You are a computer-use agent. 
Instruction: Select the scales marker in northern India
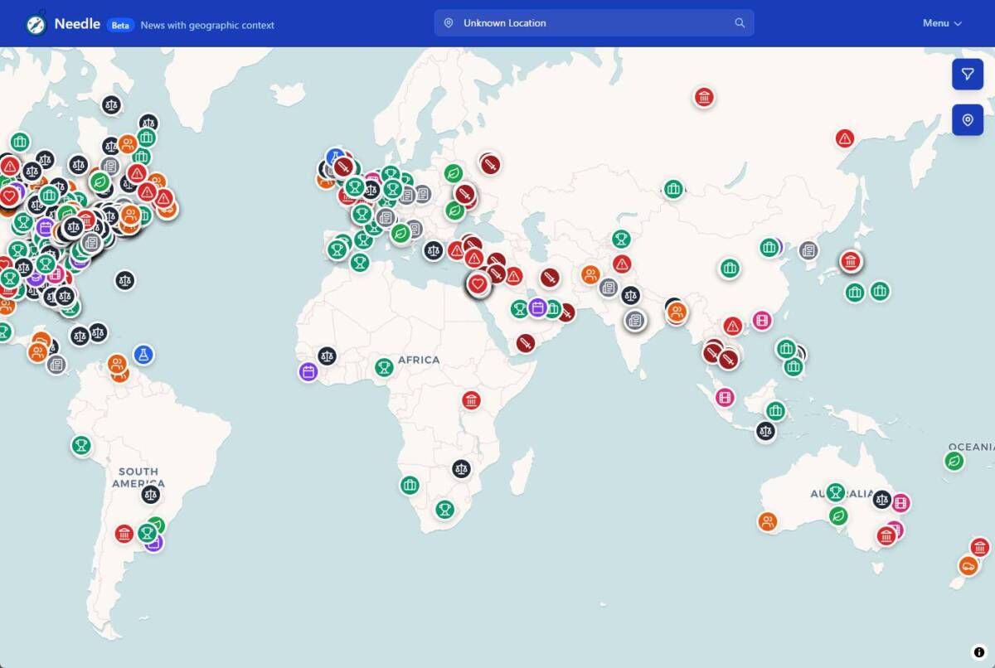pyautogui.click(x=630, y=295)
